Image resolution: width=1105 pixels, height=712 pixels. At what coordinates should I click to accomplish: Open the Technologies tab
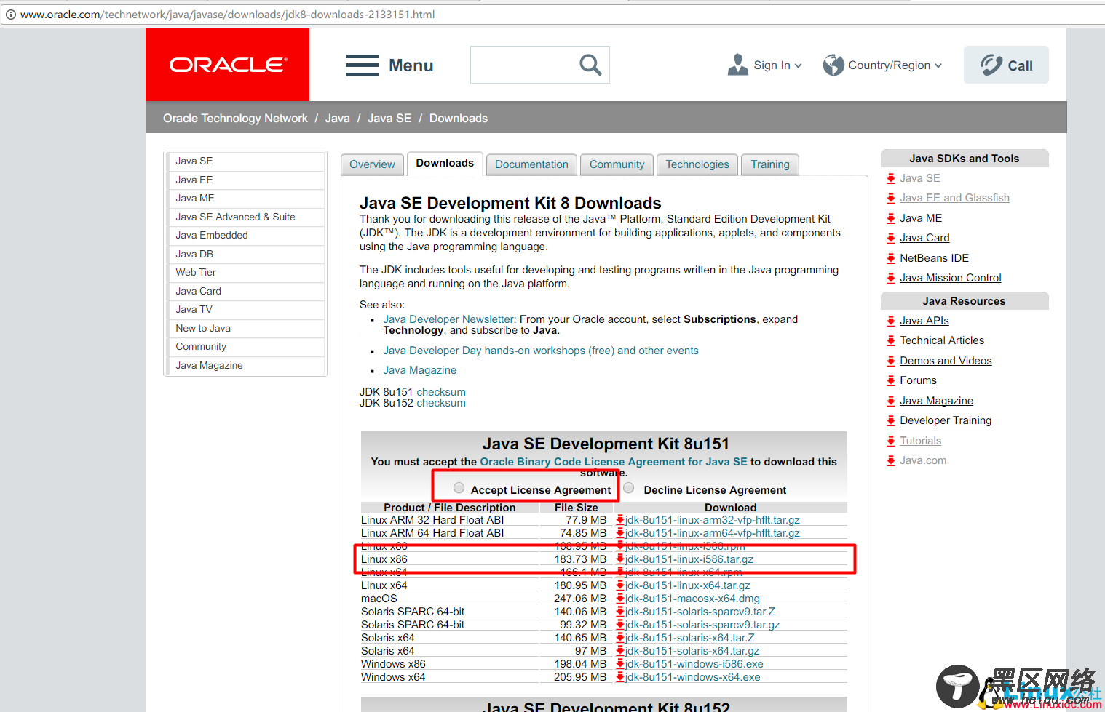[697, 164]
